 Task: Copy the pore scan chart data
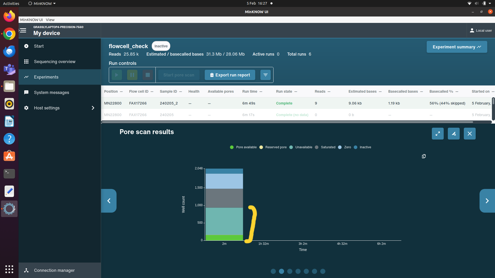coord(424,156)
